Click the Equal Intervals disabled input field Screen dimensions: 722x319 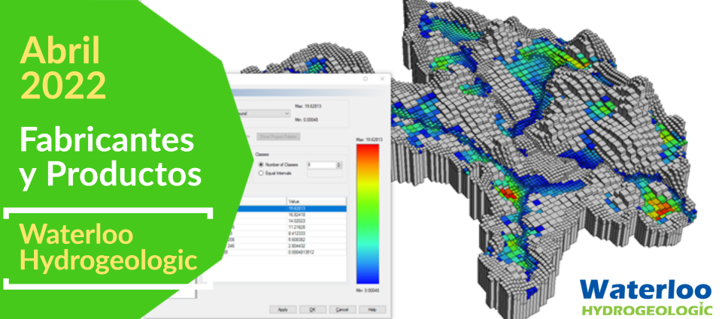coord(324,173)
